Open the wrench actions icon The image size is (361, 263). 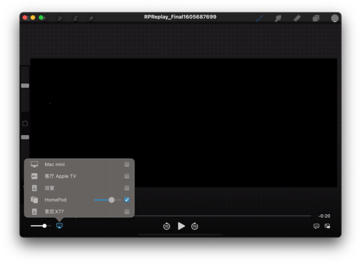tap(45, 18)
